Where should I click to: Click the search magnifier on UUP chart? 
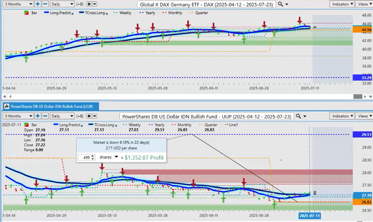tap(299, 116)
